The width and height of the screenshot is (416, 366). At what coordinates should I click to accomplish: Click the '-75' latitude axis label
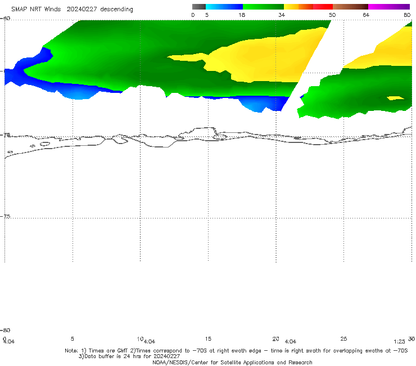6,216
